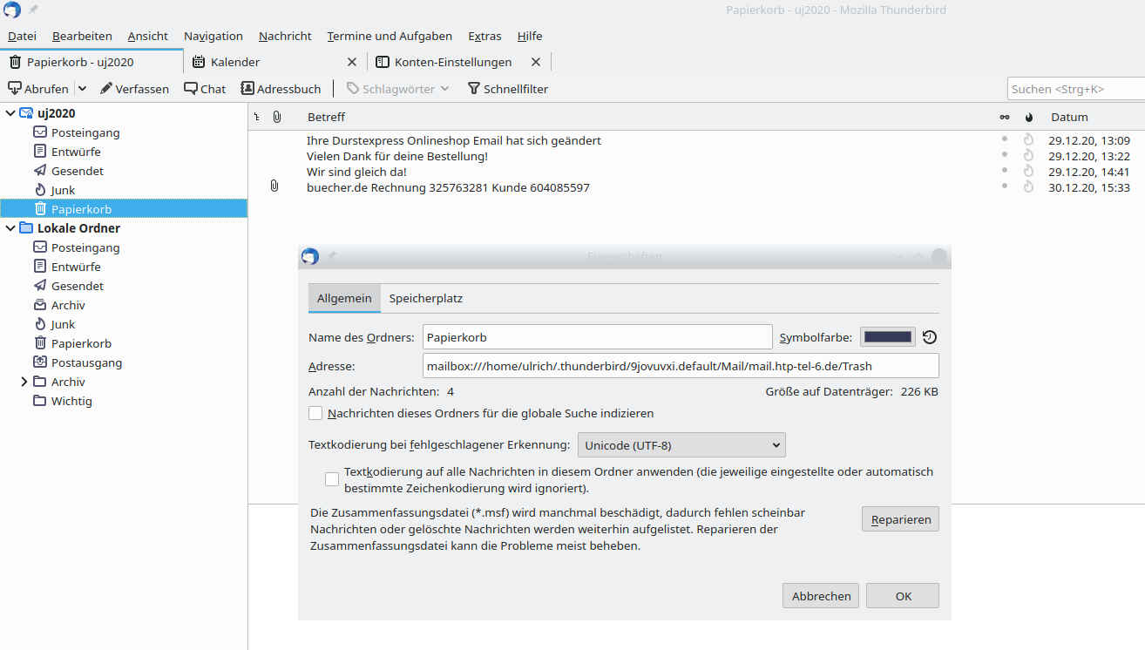Reset the Symbolfarbe with the restore icon
This screenshot has width=1145, height=650.
(930, 338)
